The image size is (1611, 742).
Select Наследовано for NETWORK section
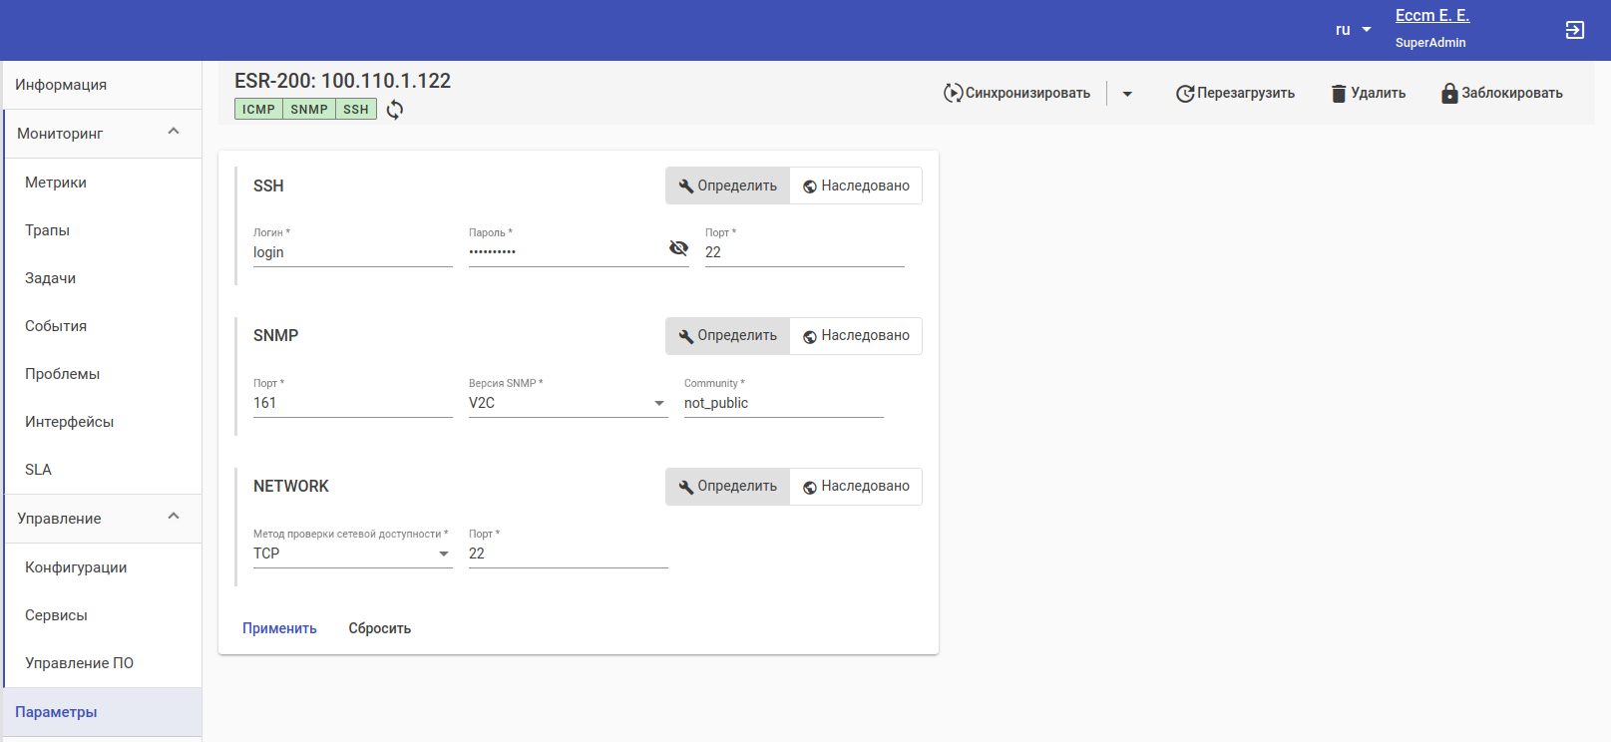click(x=856, y=486)
